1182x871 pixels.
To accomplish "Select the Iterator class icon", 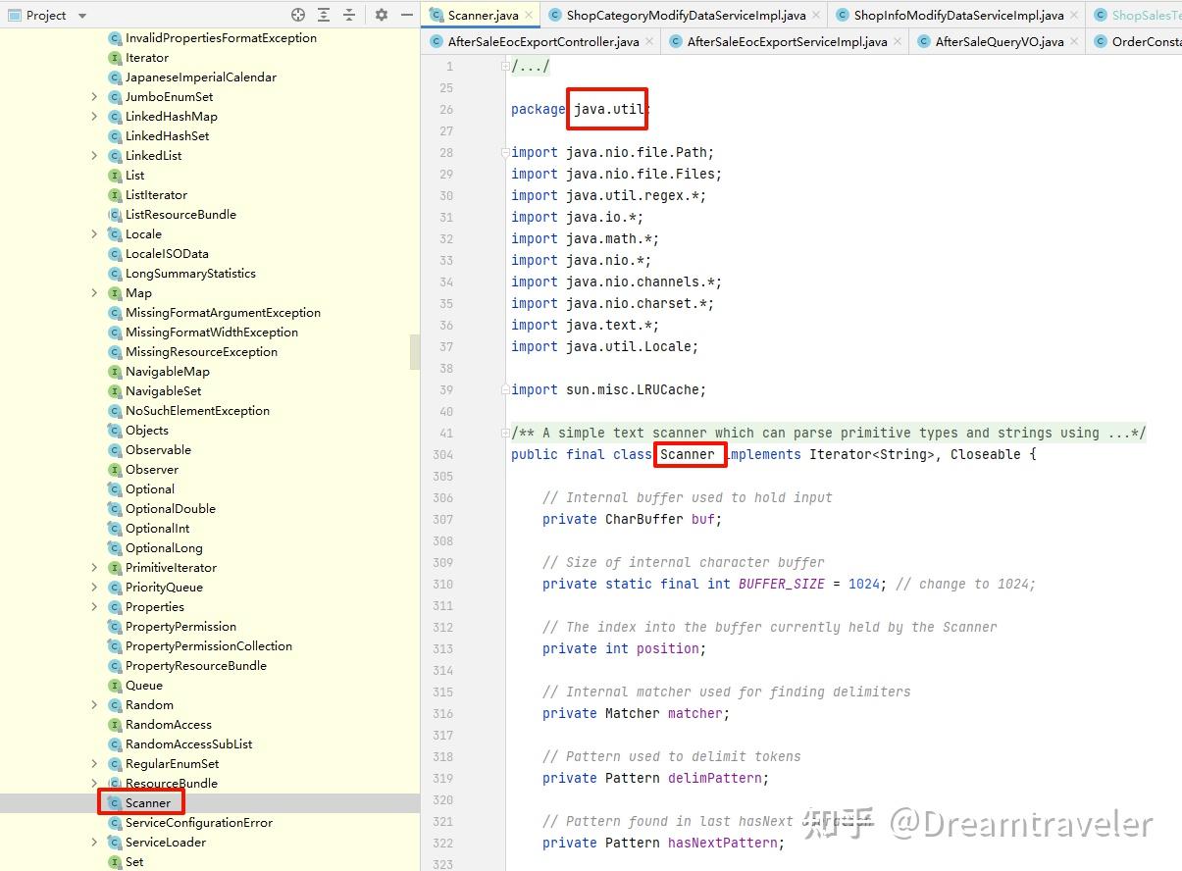I will [117, 57].
